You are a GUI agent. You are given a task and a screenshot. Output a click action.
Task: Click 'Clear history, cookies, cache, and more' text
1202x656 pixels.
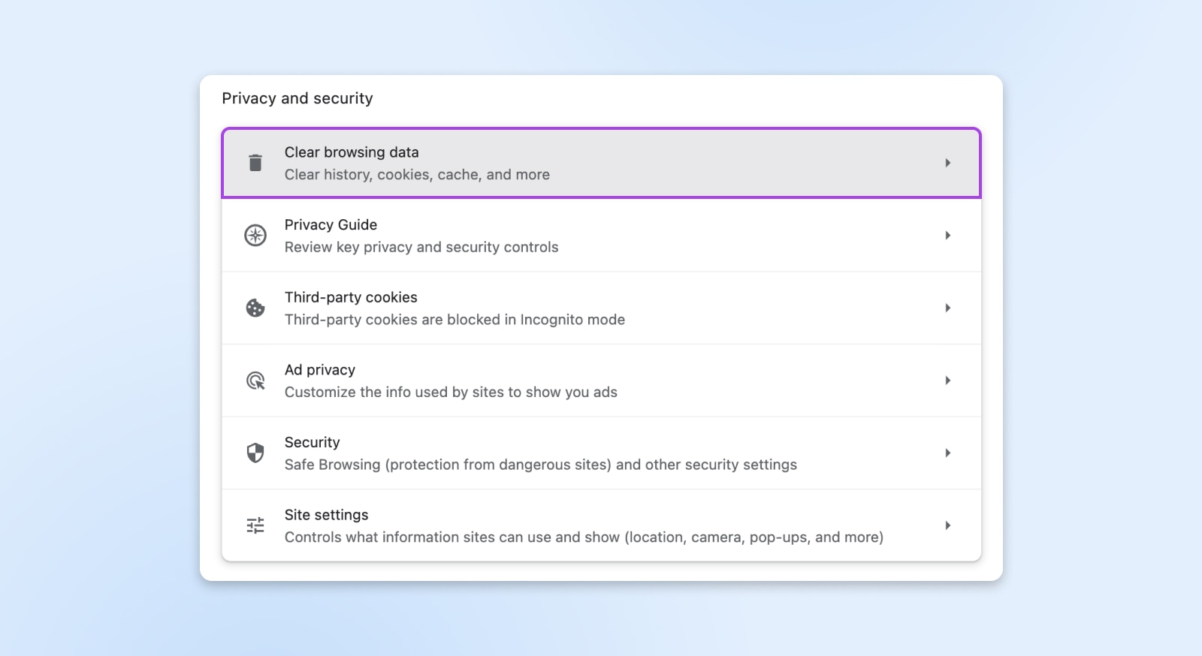pos(417,175)
